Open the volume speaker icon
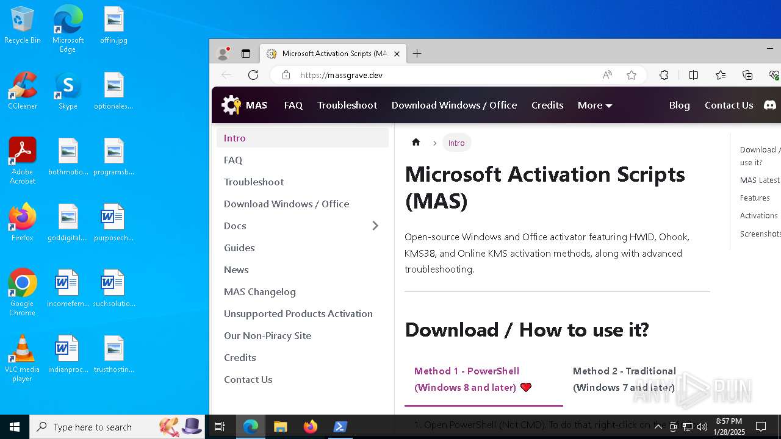 tap(702, 427)
